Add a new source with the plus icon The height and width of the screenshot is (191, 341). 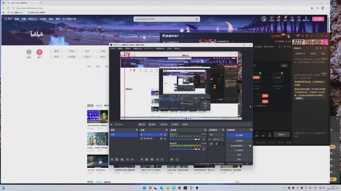tap(142, 159)
